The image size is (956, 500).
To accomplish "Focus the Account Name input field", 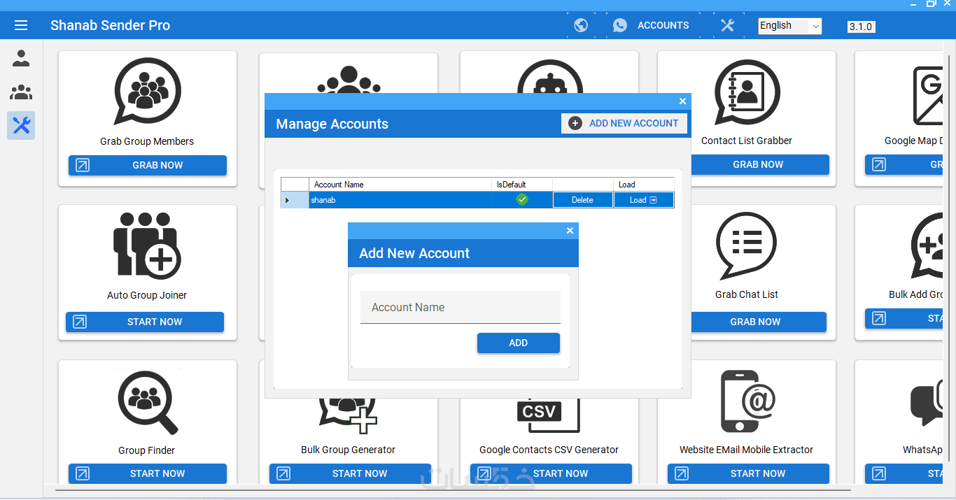I will pyautogui.click(x=461, y=308).
